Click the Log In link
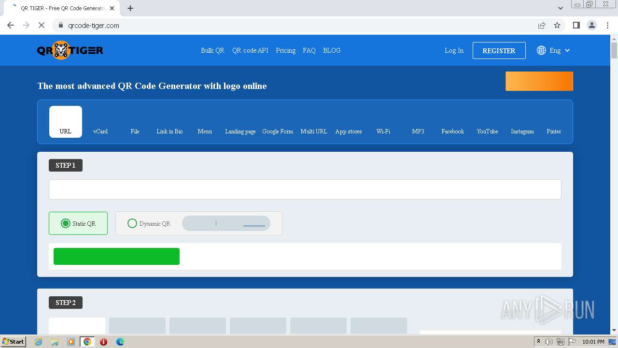The image size is (618, 348). click(x=454, y=50)
